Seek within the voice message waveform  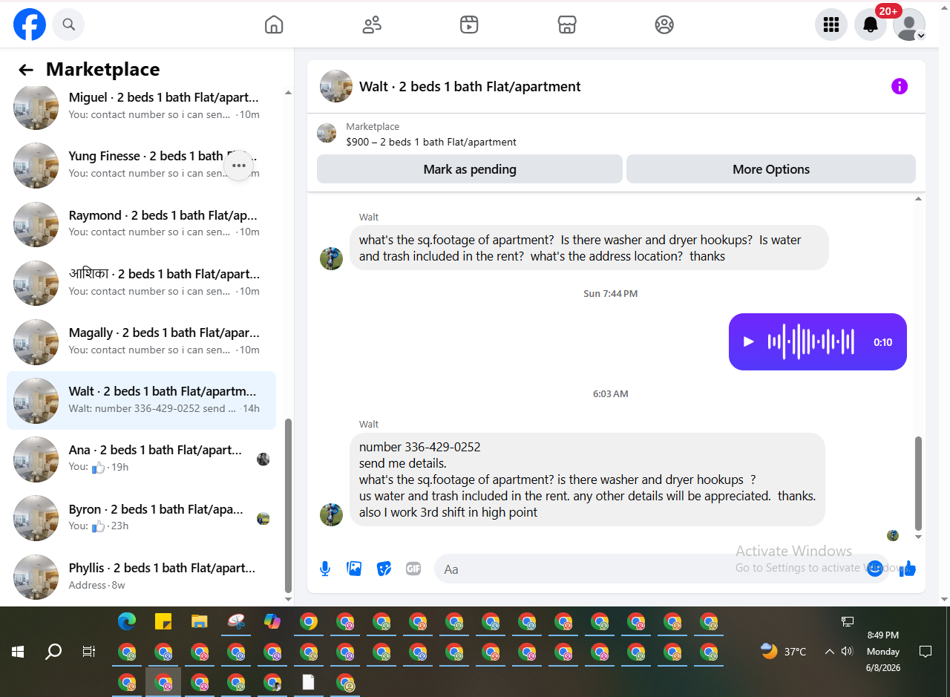coord(811,342)
